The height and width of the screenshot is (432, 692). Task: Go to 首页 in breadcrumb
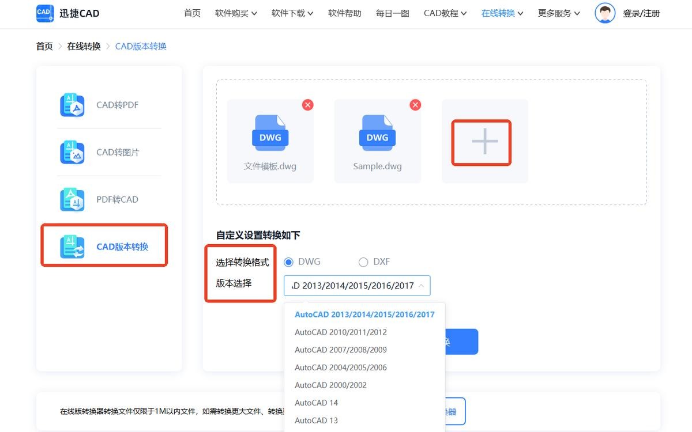point(44,47)
